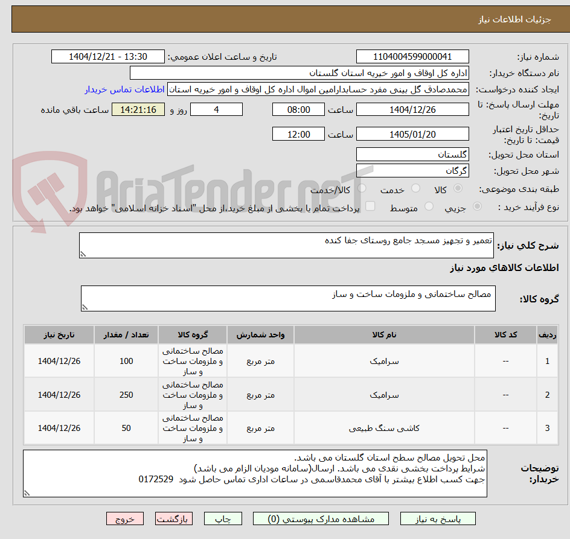
Task: Click the validity time 12:00 field
Action: pyautogui.click(x=298, y=134)
